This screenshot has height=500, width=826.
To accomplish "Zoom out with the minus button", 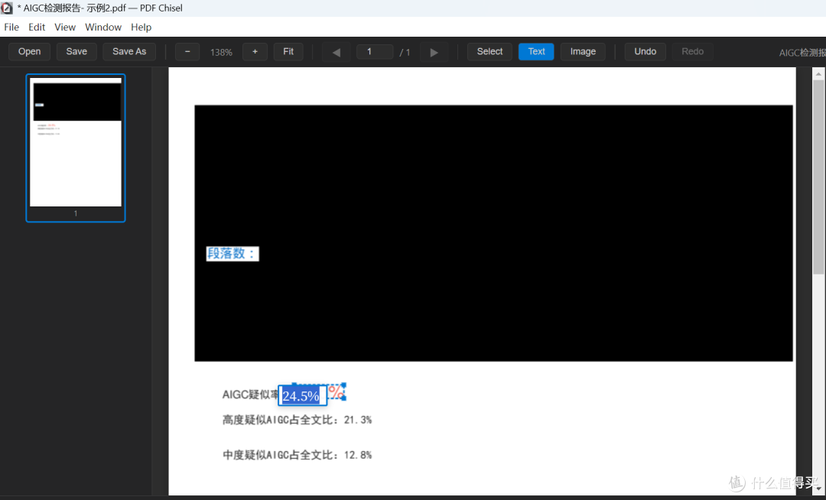I will pos(187,51).
